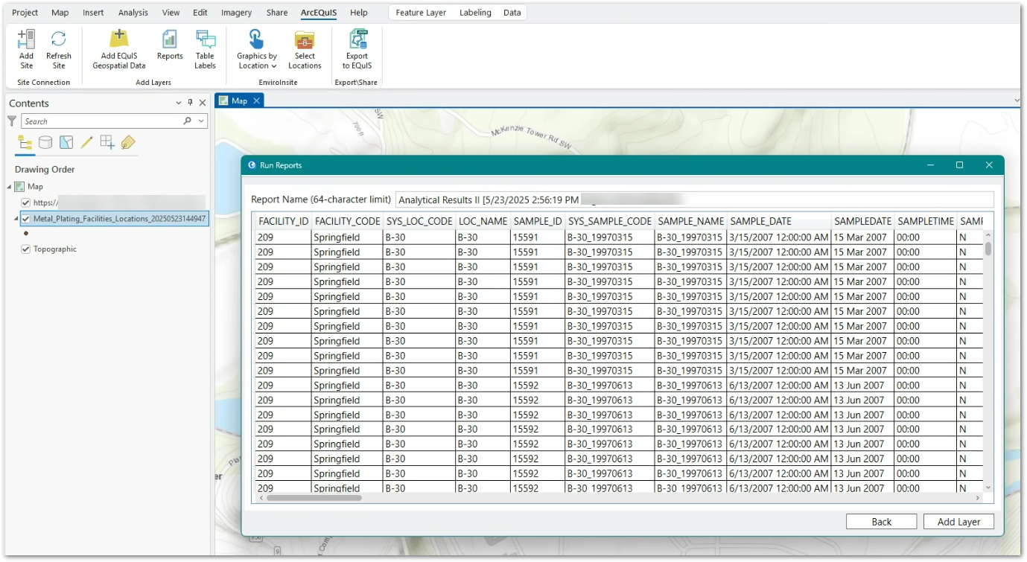Click the Reports toolbar icon
This screenshot has height=562, width=1027.
pyautogui.click(x=169, y=49)
